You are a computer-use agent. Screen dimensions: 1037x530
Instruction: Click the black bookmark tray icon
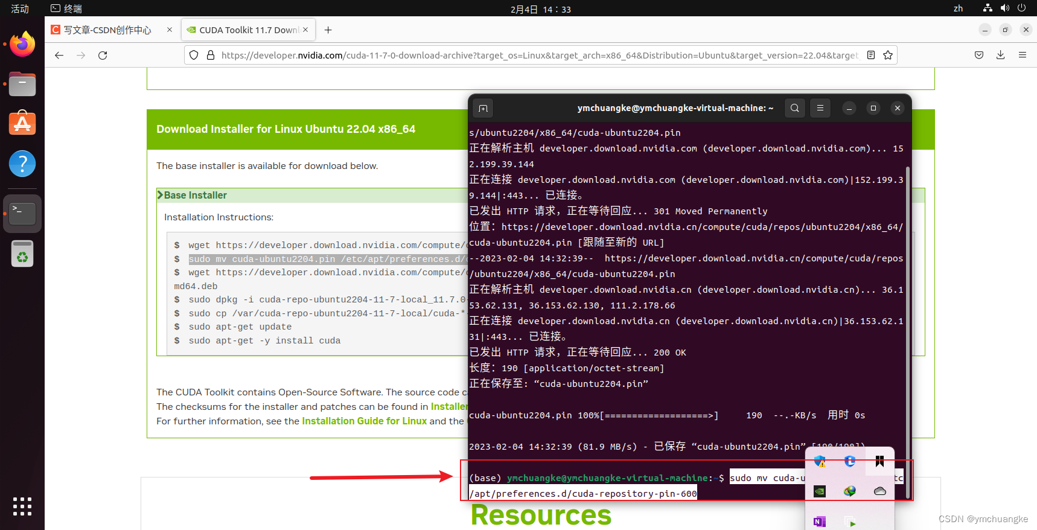pyautogui.click(x=880, y=461)
